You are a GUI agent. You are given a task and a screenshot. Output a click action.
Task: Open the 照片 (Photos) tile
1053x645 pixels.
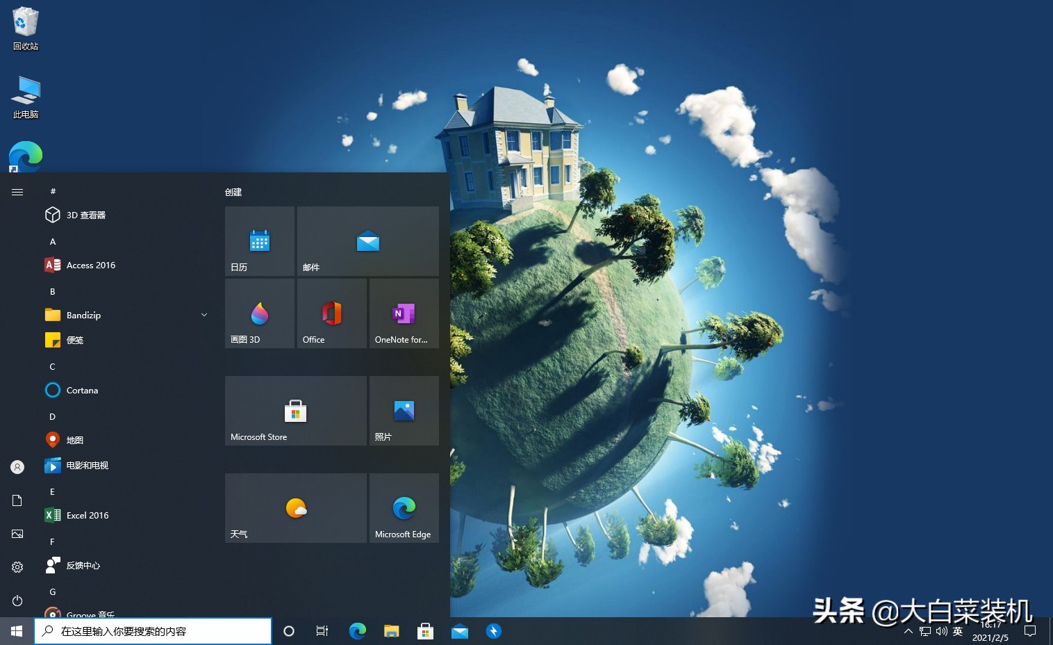point(404,410)
